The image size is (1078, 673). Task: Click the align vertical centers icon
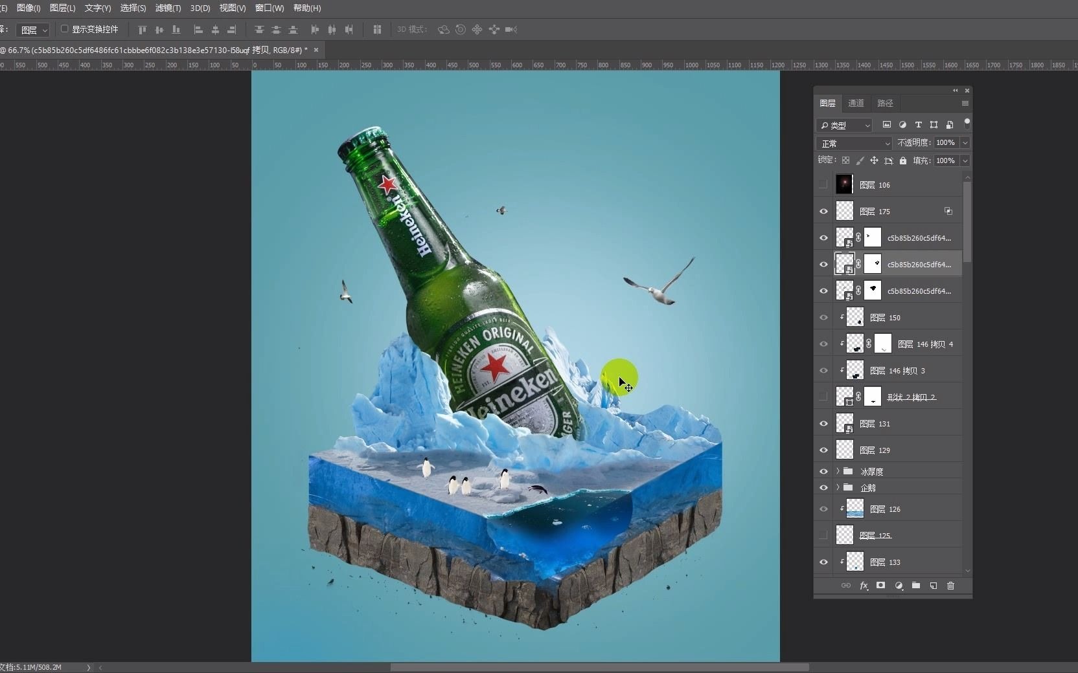(159, 29)
